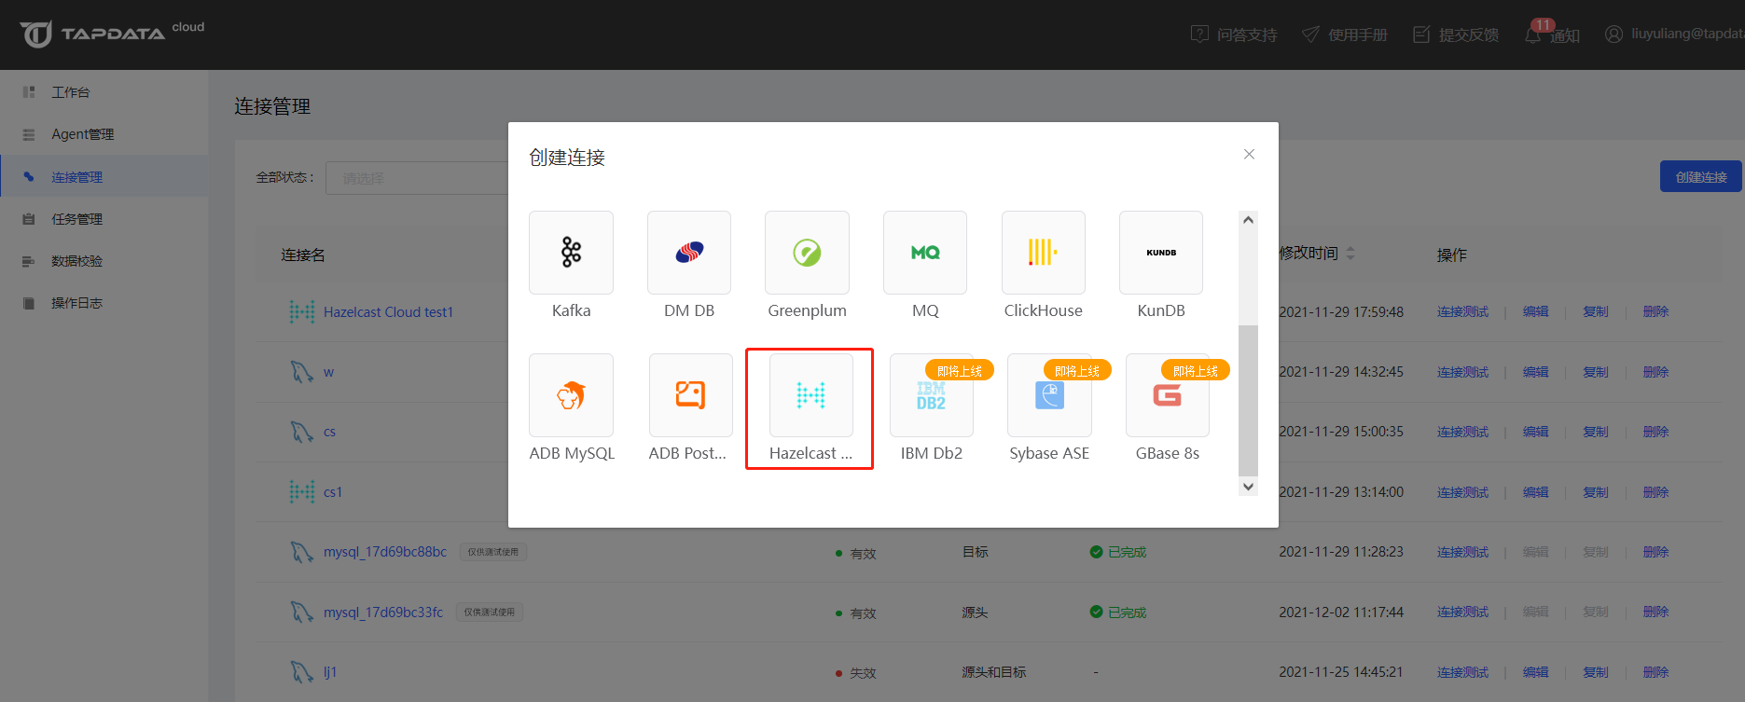The width and height of the screenshot is (1745, 702).
Task: Select the Kafka connection icon
Action: 571,253
